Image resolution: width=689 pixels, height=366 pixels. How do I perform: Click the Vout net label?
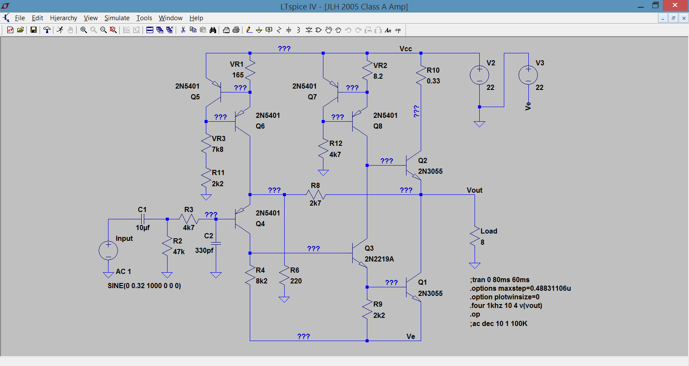(475, 190)
